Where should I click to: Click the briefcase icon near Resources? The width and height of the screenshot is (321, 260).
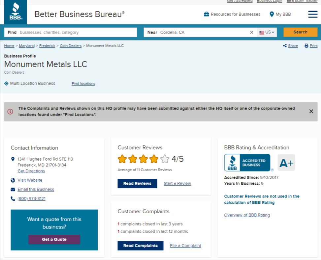click(207, 14)
